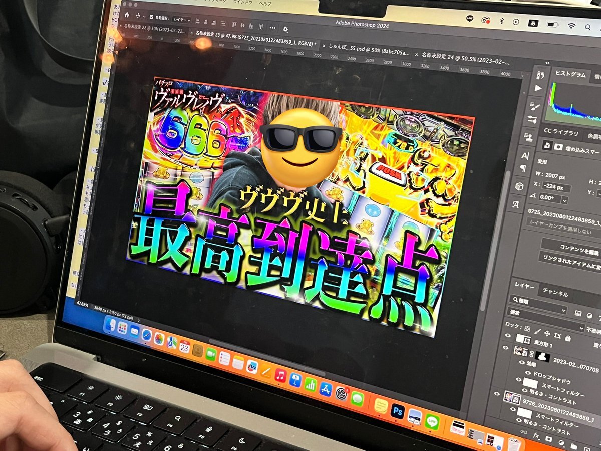Open the rotation angle dropdown arrow

point(565,200)
